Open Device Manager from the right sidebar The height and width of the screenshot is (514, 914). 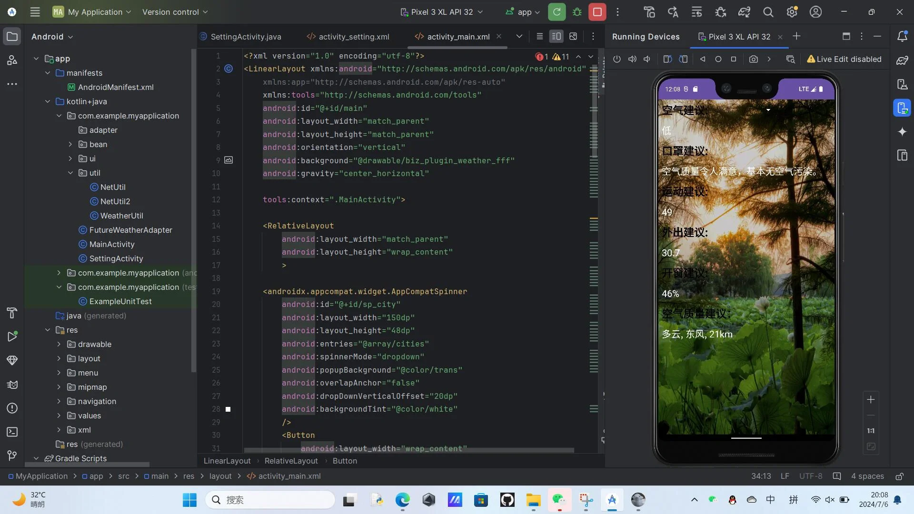point(902,84)
